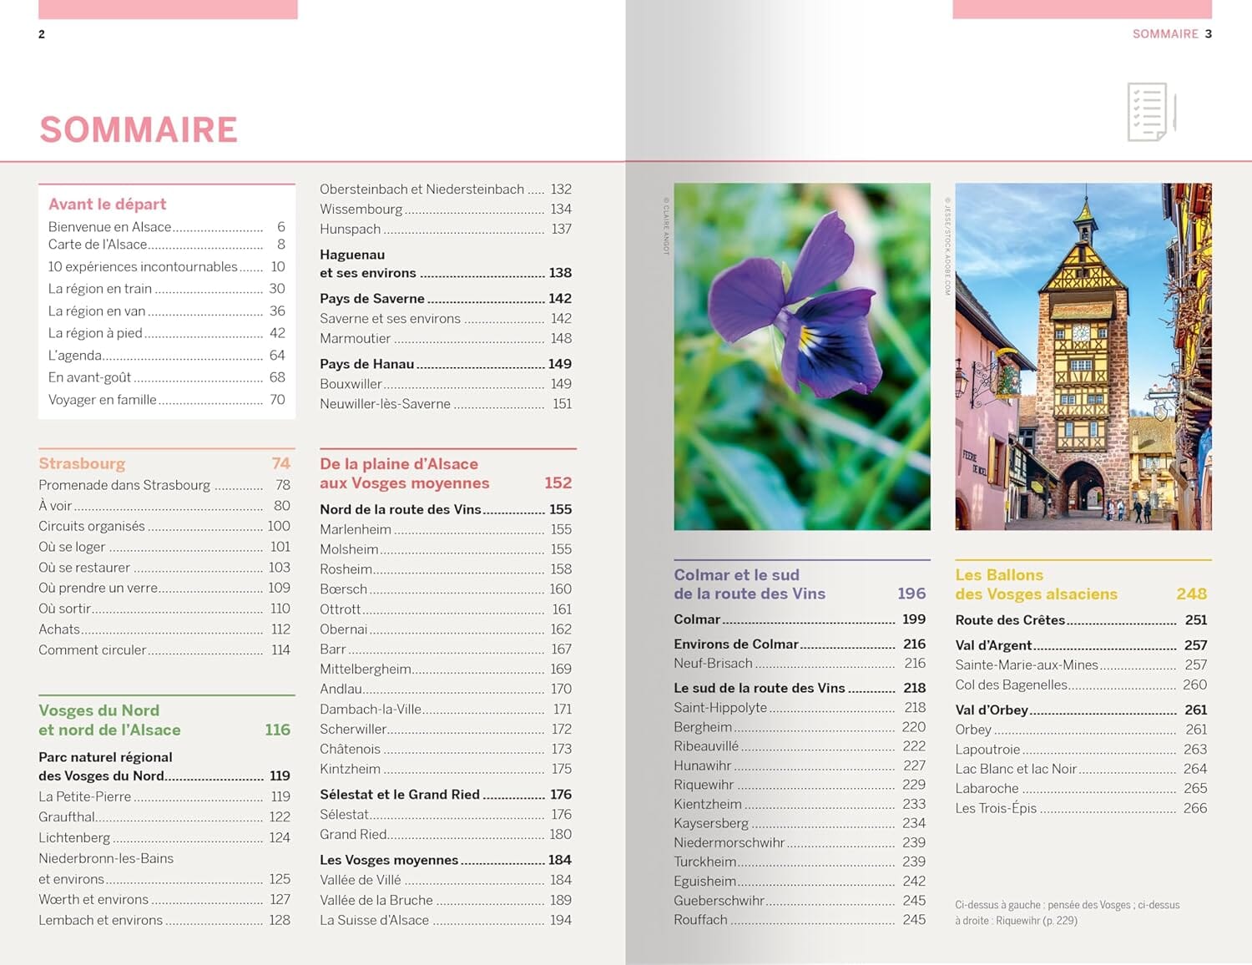
Task: Open Vosges du Nord et nord de l'Alsace
Action: coord(109,720)
